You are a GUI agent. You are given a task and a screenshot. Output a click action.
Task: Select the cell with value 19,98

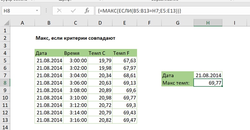pyautogui.click(x=100, y=68)
